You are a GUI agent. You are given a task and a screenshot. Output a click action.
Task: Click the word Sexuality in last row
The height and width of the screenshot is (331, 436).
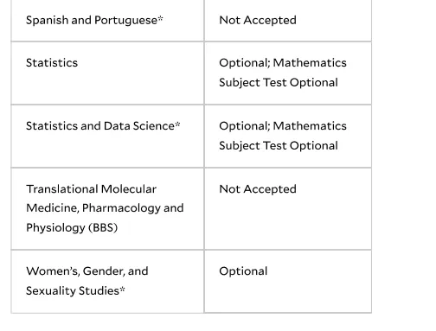pyautogui.click(x=51, y=291)
